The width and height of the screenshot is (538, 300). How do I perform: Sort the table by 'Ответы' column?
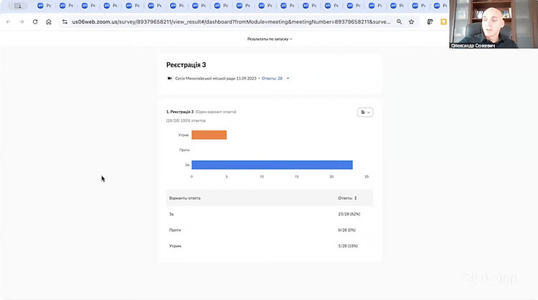point(355,198)
